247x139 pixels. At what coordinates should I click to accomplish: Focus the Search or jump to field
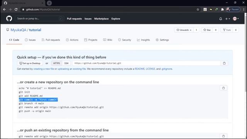pyautogui.click(x=39, y=19)
